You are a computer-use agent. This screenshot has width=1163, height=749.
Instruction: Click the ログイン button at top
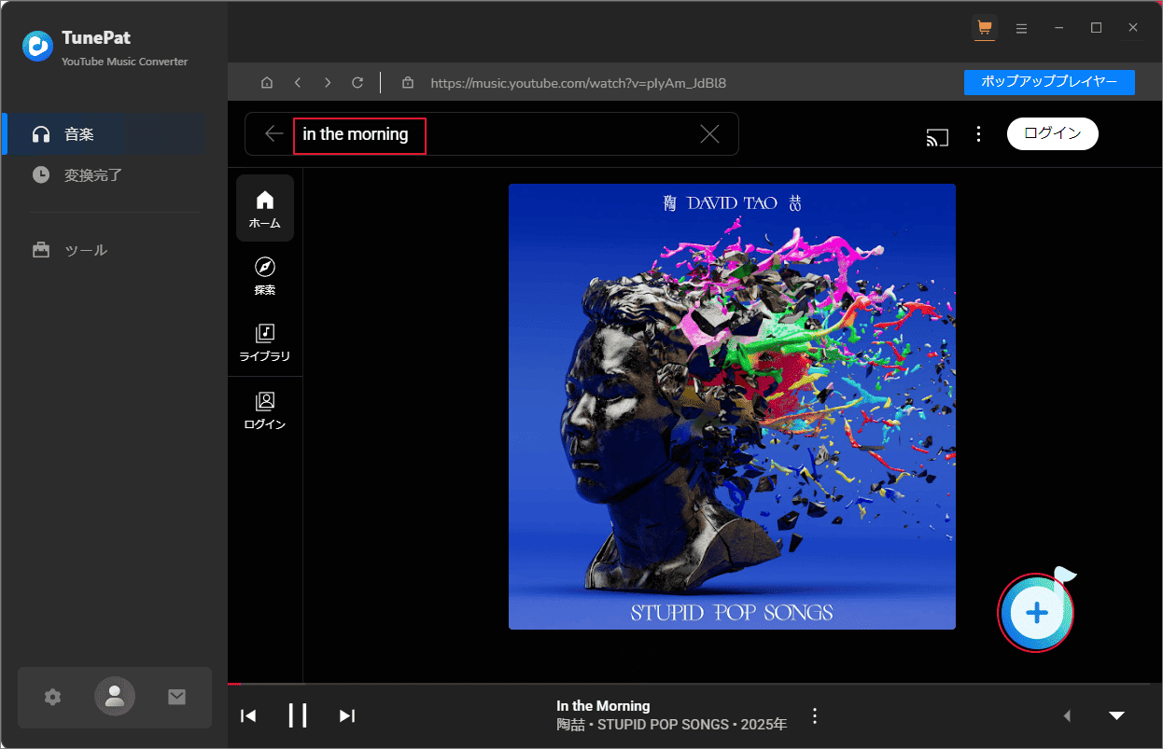point(1053,133)
